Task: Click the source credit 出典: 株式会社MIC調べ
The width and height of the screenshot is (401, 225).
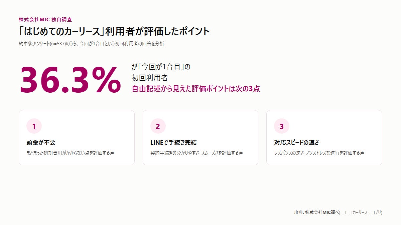Action: [x=316, y=212]
